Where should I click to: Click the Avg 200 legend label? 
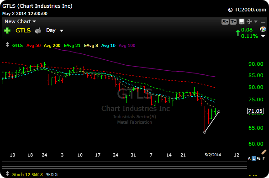(x=52, y=46)
